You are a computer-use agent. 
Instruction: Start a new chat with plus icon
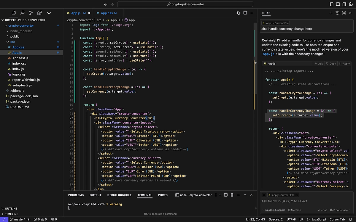331,13
